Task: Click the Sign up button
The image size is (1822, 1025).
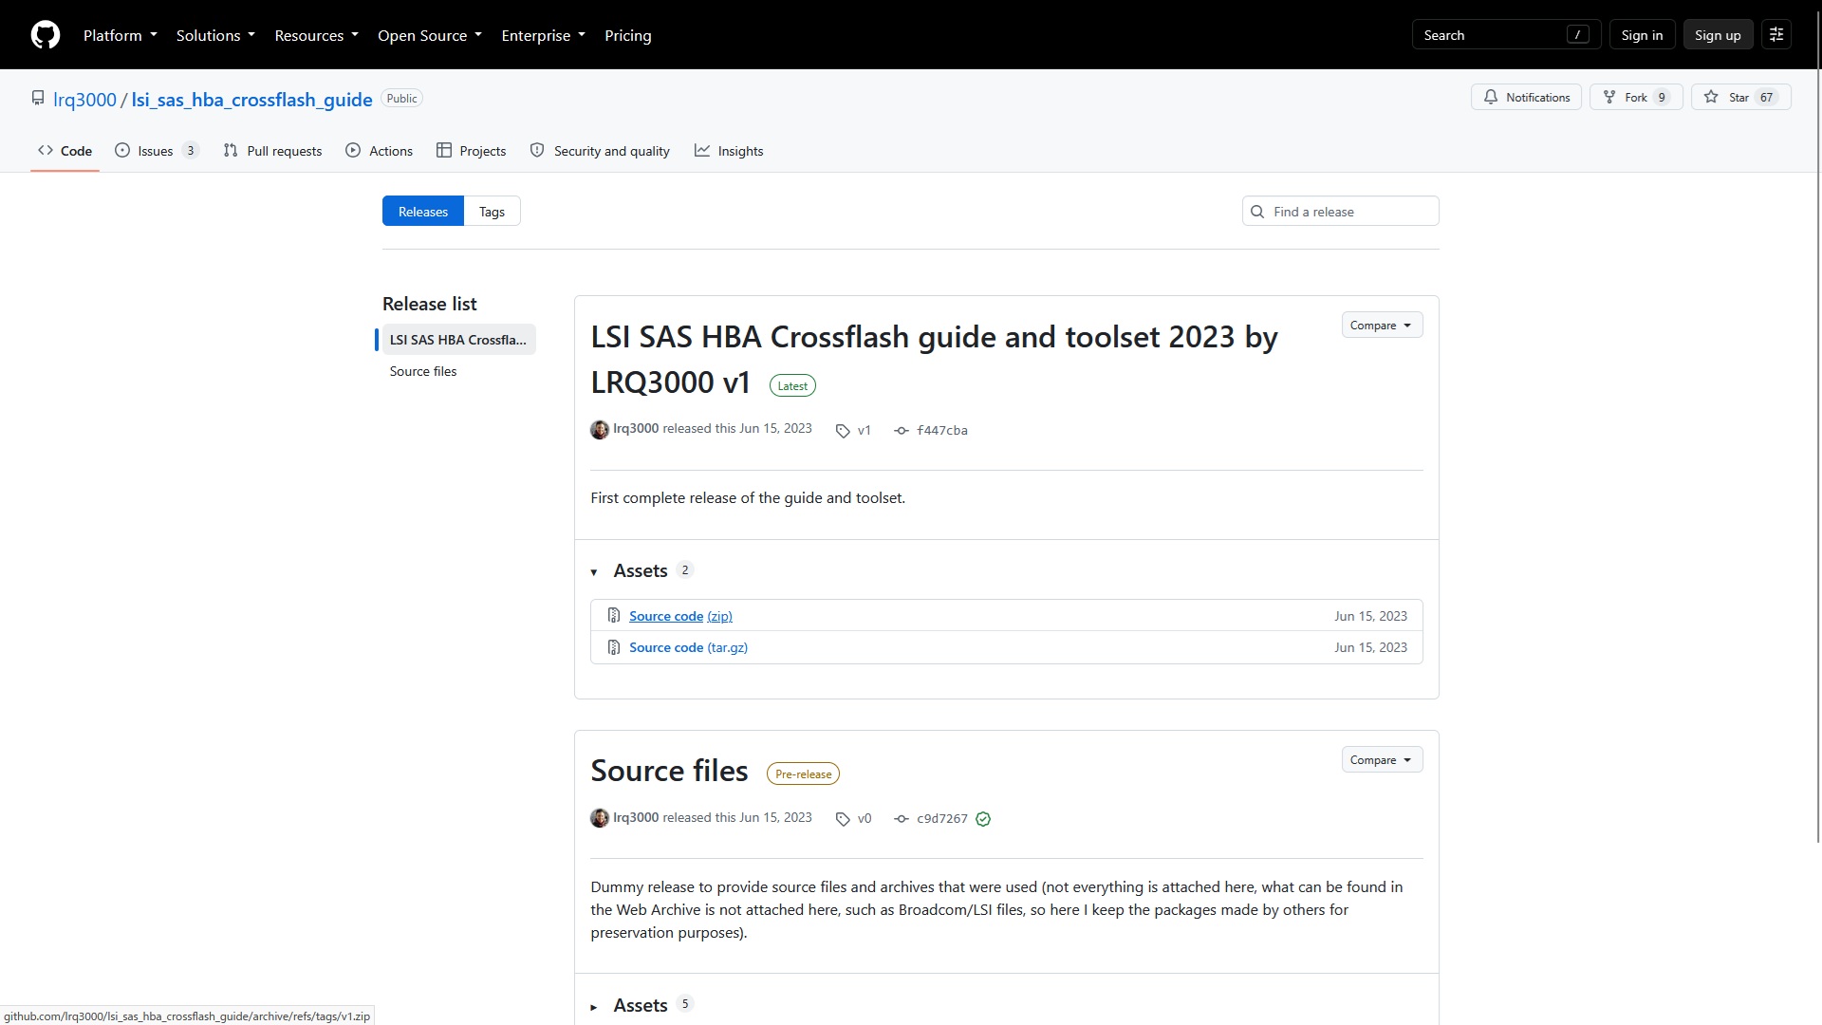Action: tap(1718, 35)
